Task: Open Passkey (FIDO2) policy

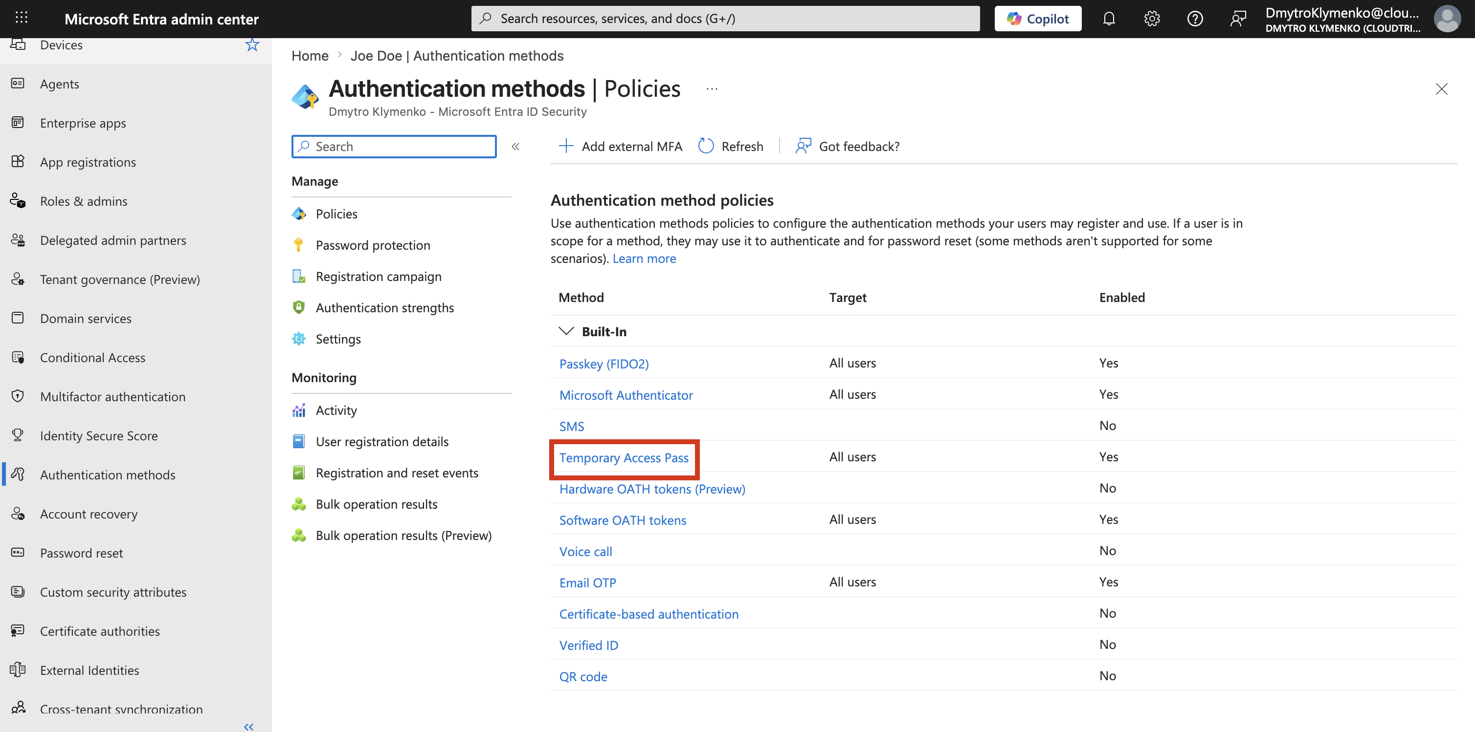Action: (x=604, y=364)
